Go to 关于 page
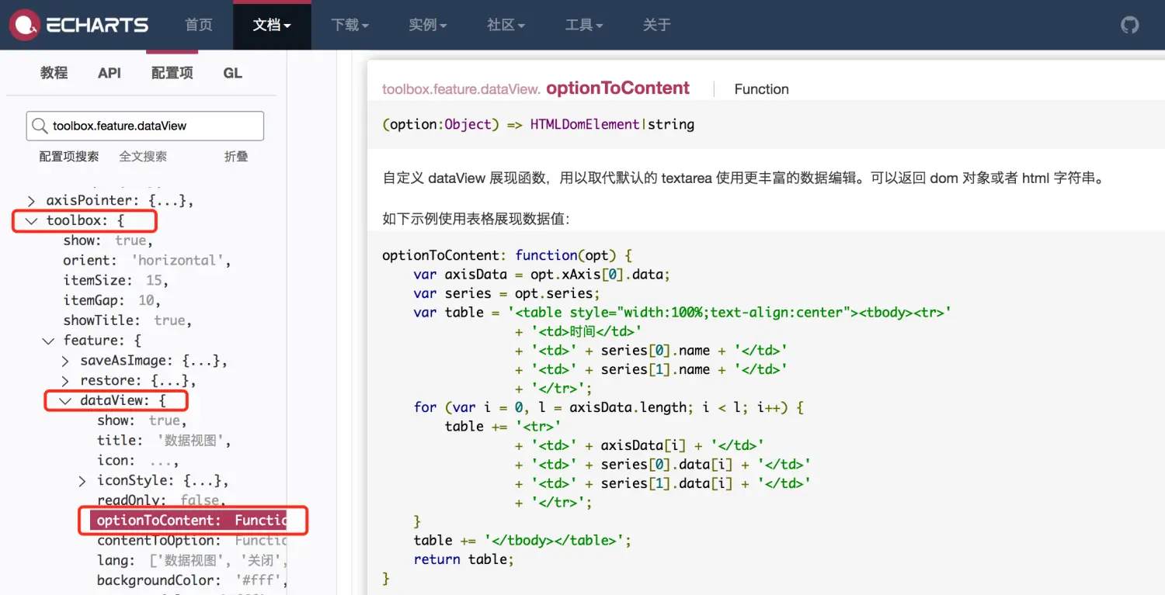 pyautogui.click(x=656, y=25)
